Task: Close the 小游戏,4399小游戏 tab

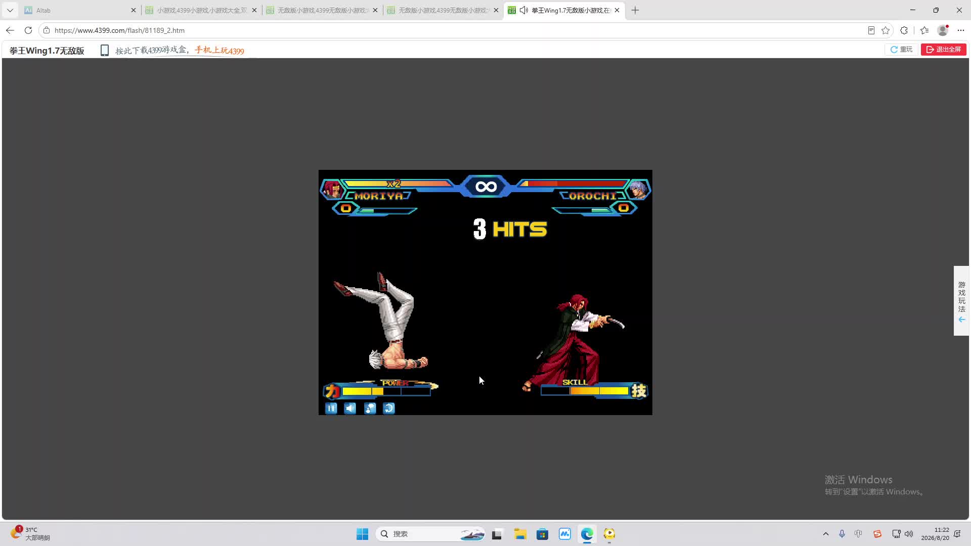Action: (x=254, y=10)
